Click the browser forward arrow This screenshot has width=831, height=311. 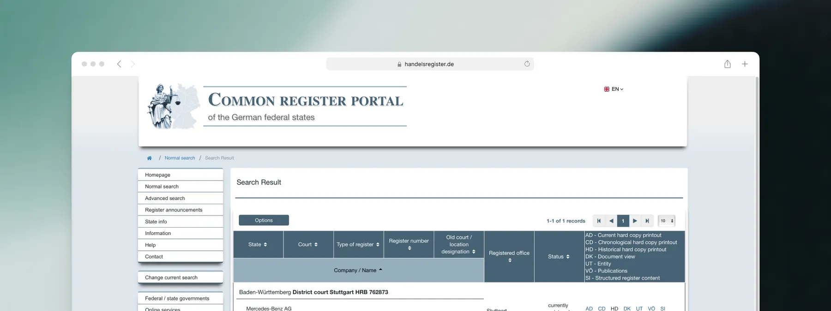(132, 64)
